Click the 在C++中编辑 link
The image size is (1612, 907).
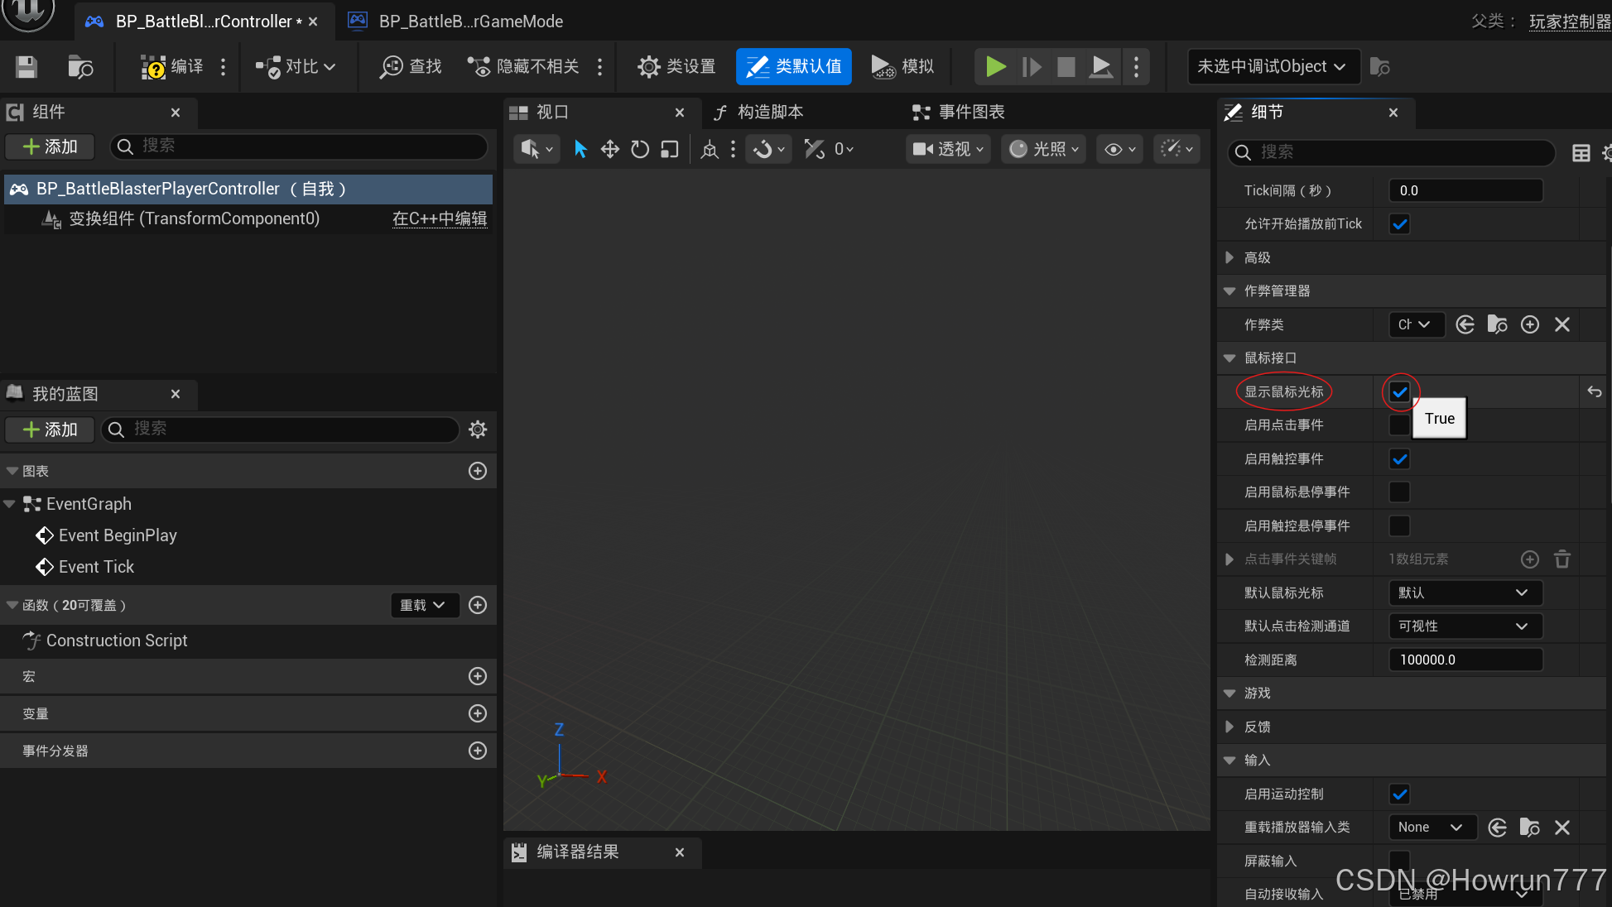(439, 218)
